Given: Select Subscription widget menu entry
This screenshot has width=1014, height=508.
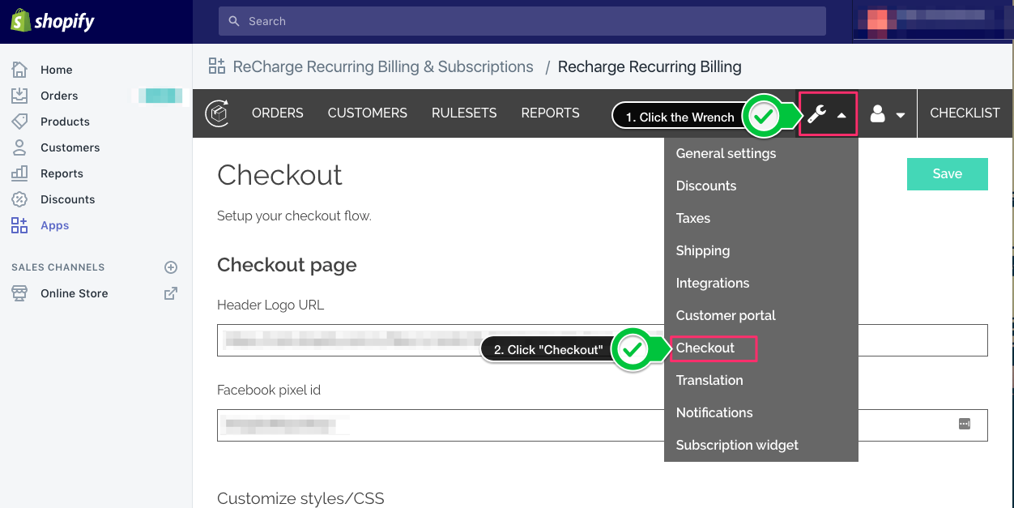Looking at the screenshot, I should pos(737,445).
